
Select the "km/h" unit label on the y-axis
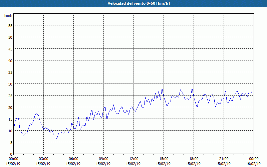(x=8, y=15)
